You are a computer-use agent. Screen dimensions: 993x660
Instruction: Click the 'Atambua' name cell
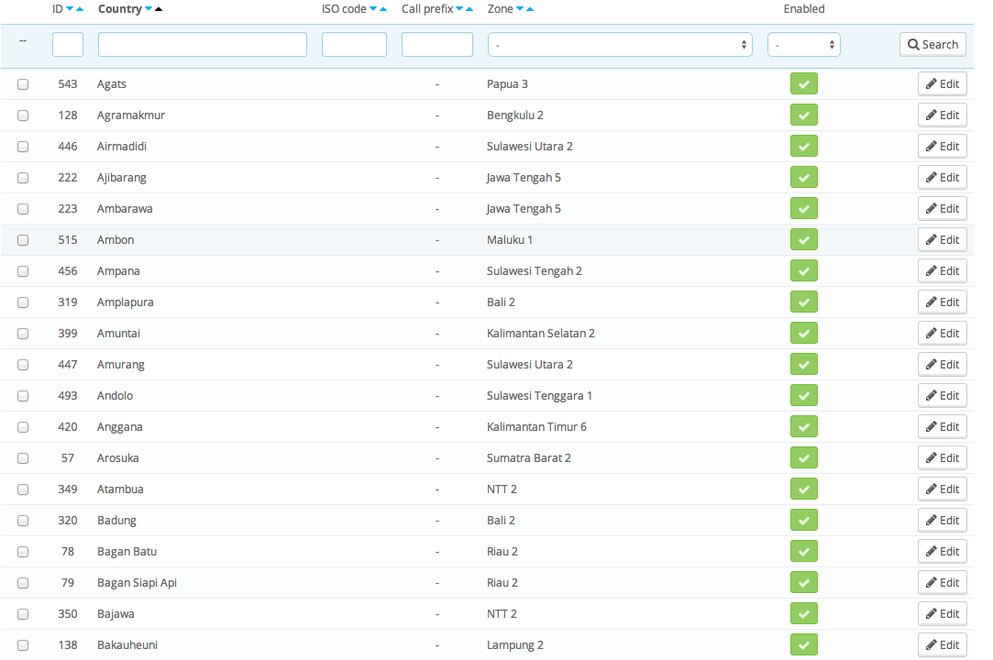(x=120, y=489)
